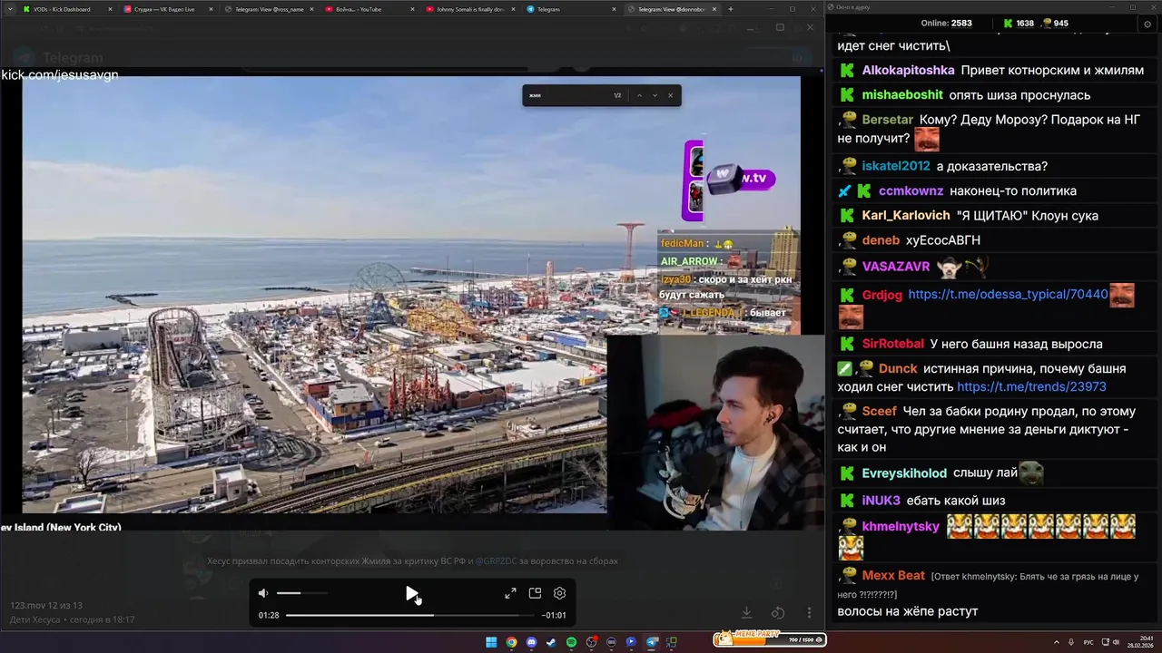Open Telegram from the taskbar
1162x653 pixels.
[x=651, y=642]
